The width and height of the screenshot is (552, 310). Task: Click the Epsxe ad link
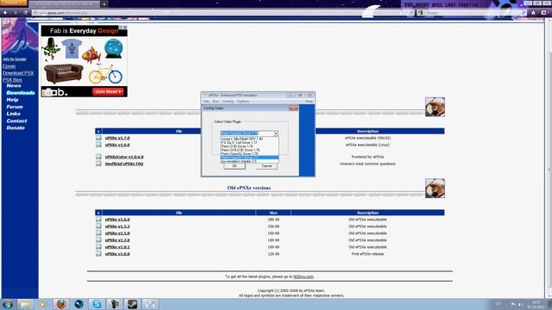tap(9, 66)
